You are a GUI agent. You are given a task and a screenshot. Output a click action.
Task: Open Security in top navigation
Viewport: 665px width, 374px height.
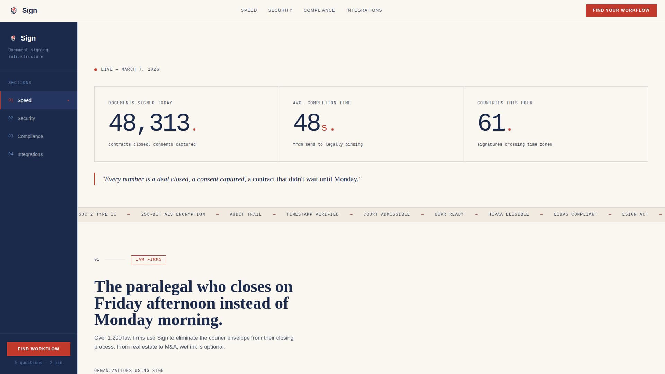(x=280, y=10)
